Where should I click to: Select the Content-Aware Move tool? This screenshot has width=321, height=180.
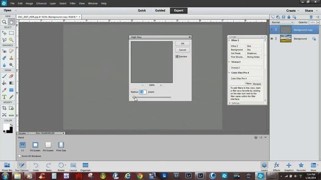(x=4, y=115)
